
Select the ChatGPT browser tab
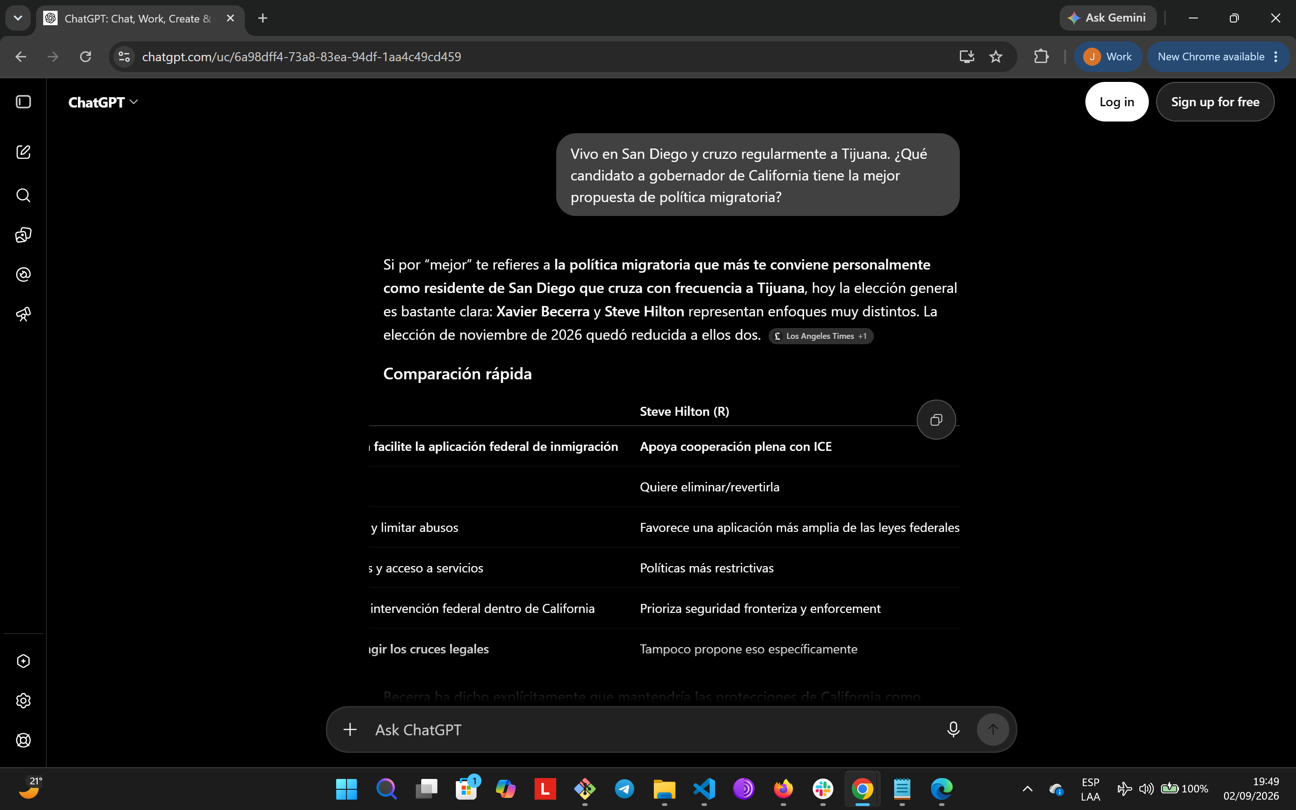click(140, 18)
